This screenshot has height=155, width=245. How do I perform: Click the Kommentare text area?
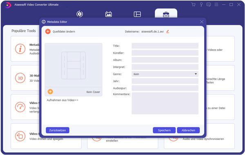point(165,103)
